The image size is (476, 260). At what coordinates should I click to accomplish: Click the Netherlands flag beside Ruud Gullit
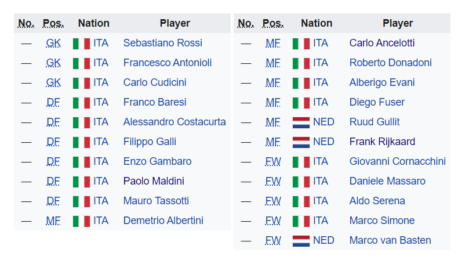[x=301, y=122]
